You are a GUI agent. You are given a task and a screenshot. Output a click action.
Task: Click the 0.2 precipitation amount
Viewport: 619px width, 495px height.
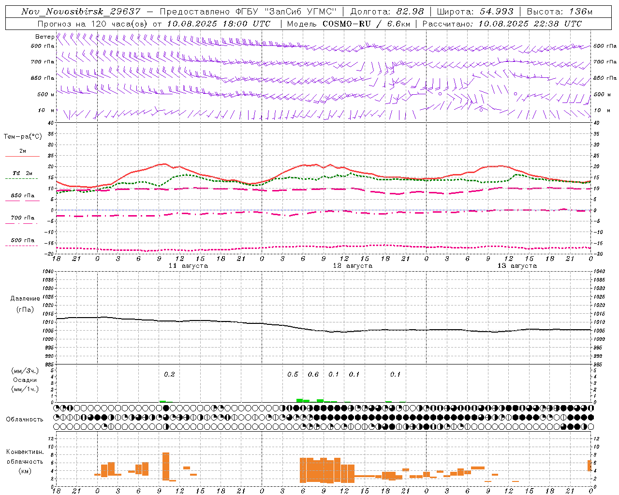pos(169,374)
